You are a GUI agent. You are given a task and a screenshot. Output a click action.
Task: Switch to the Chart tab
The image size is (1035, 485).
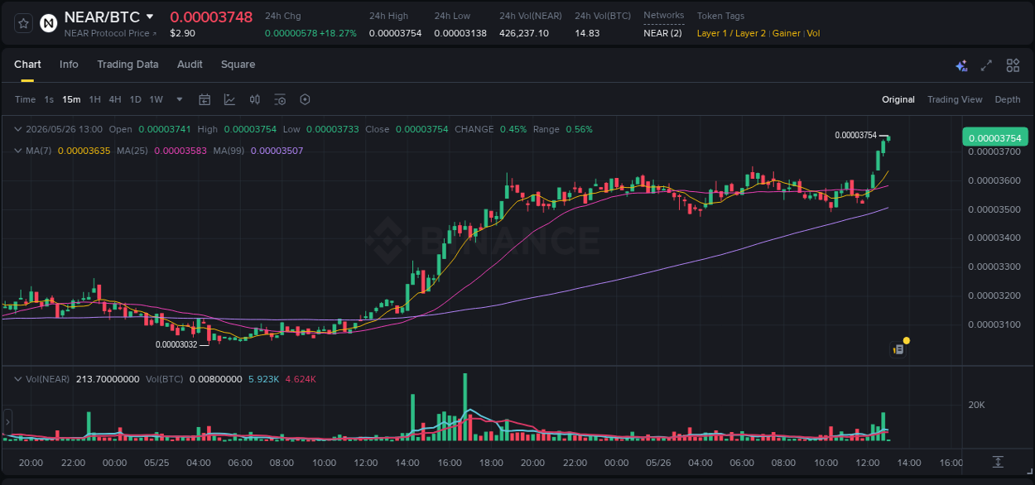27,65
